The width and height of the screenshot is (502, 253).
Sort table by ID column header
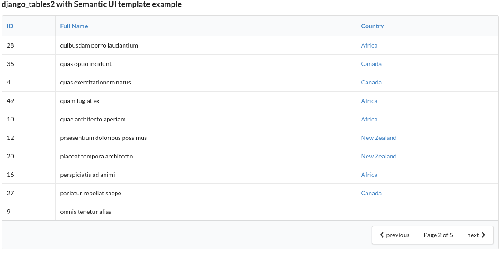pos(10,26)
